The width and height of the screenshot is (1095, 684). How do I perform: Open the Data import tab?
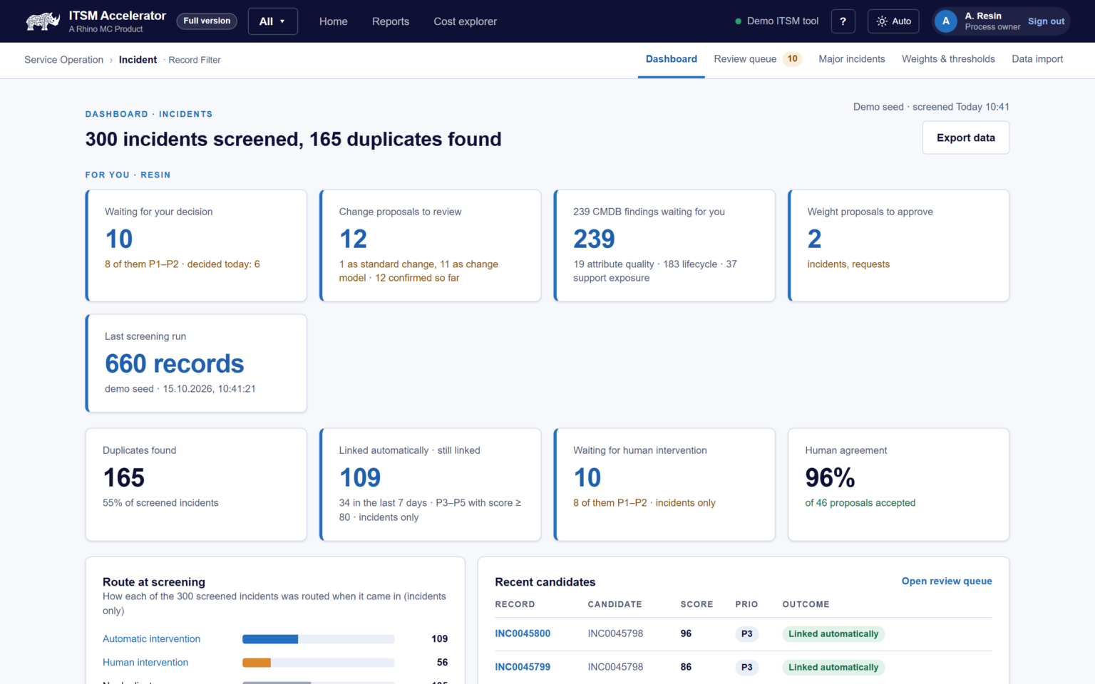pyautogui.click(x=1037, y=59)
